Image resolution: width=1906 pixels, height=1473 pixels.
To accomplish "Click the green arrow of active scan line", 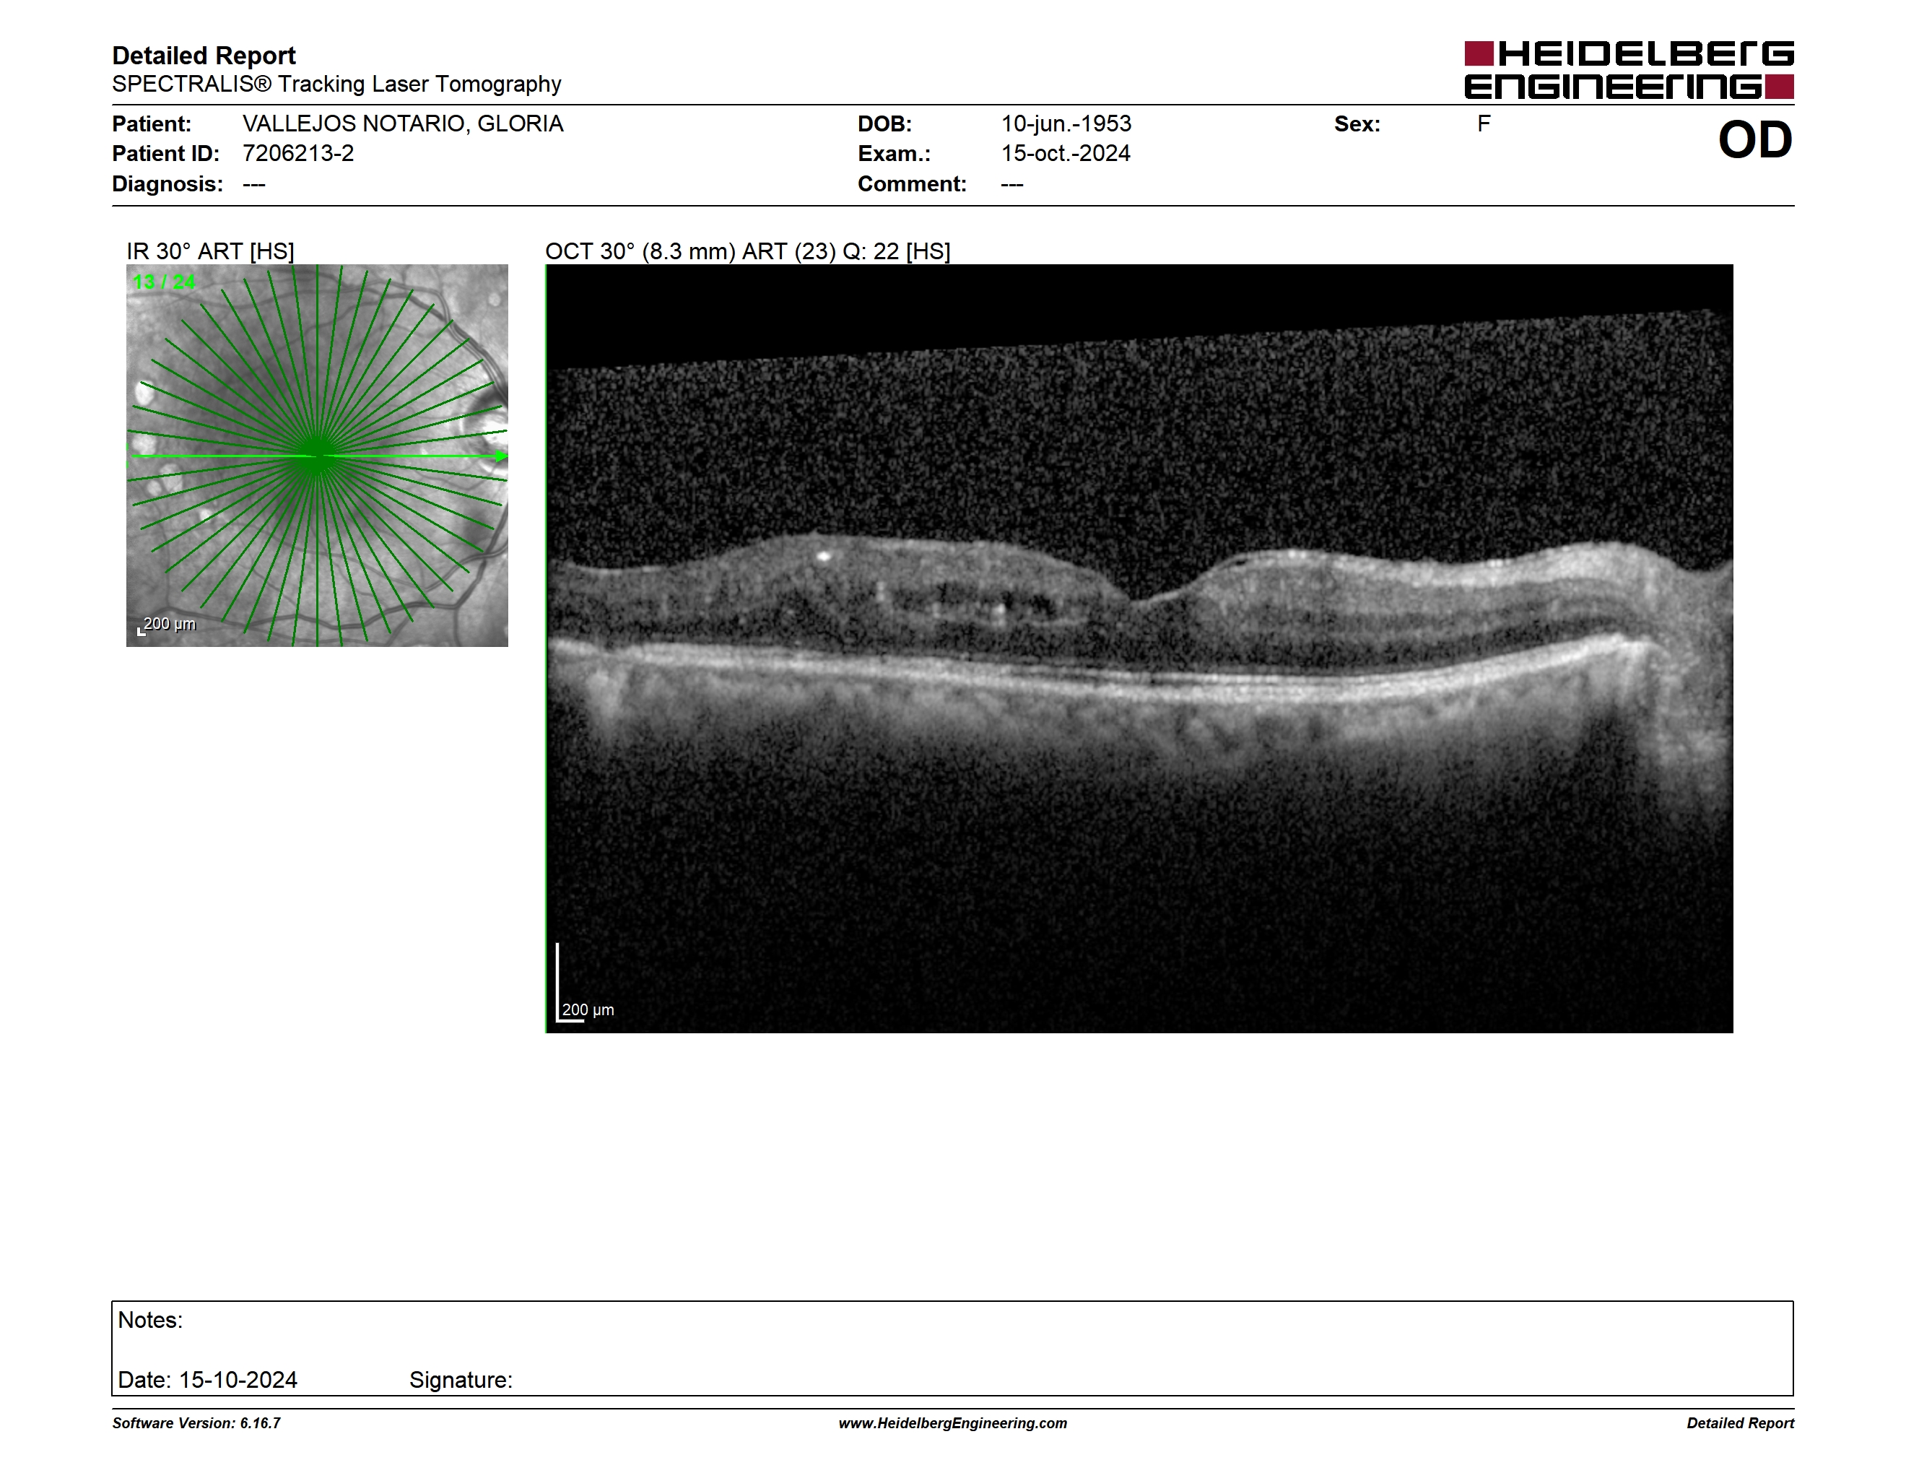I will [x=501, y=456].
